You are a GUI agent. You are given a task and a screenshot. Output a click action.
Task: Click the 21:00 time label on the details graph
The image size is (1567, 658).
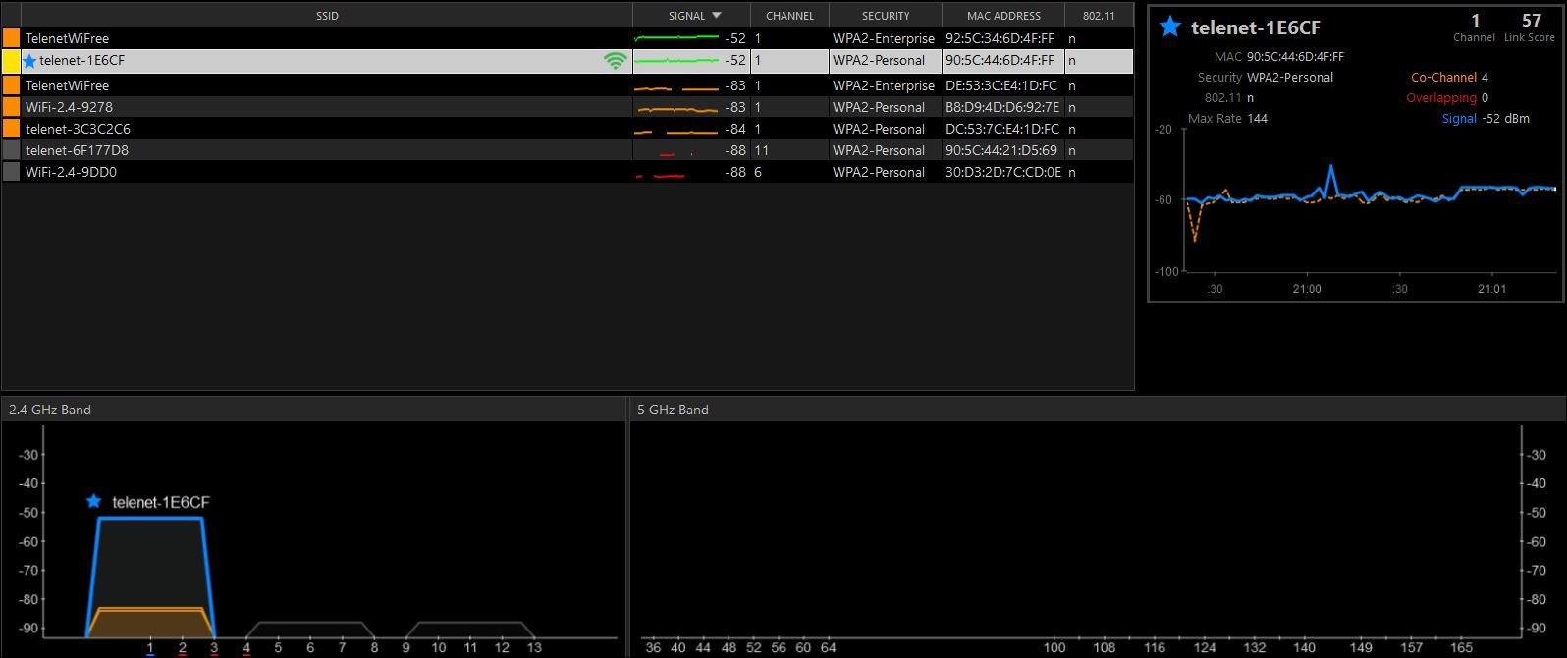[1307, 289]
